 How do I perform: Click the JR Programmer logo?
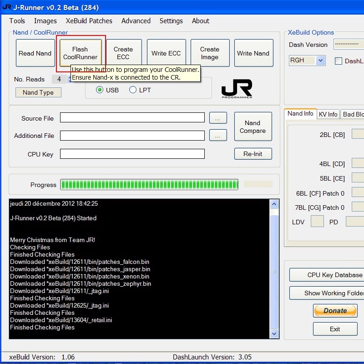click(237, 89)
